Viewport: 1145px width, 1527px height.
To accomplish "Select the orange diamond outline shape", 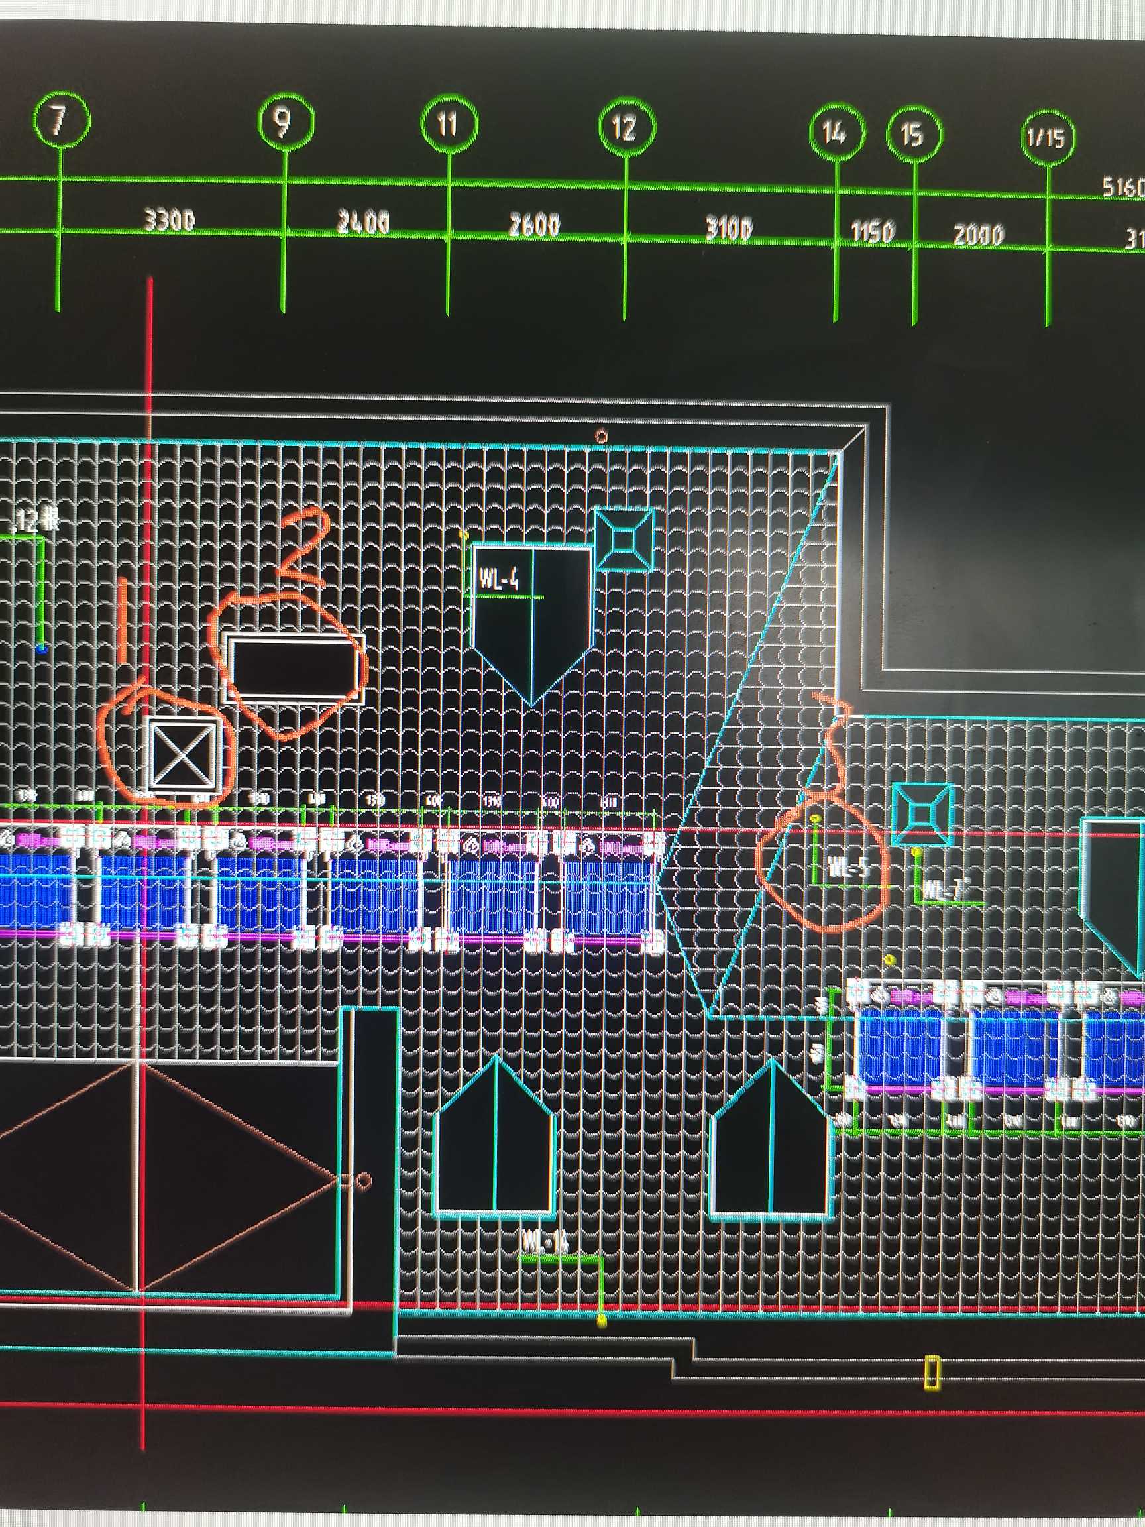I will coord(169,1178).
